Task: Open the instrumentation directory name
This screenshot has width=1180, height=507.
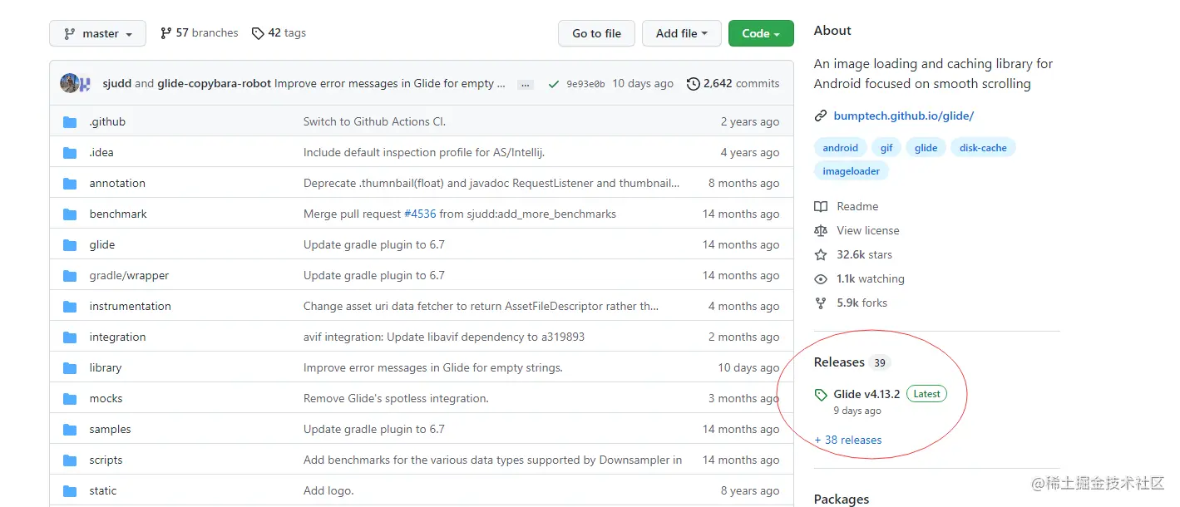Action: [130, 306]
